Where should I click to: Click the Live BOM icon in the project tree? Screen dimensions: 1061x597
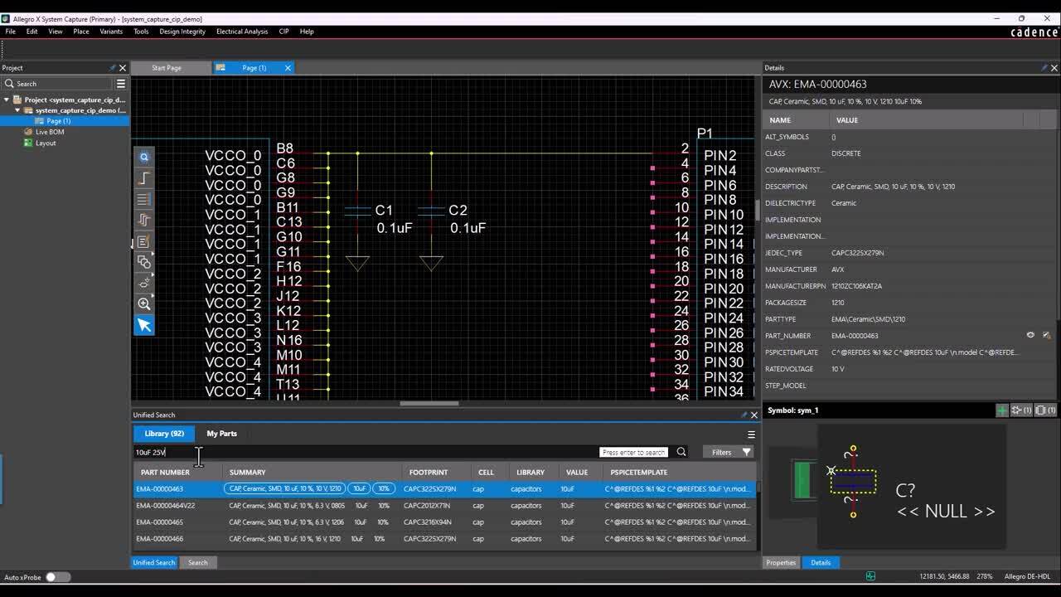point(27,131)
